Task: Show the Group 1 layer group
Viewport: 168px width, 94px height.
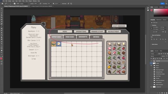Action: click(x=151, y=68)
